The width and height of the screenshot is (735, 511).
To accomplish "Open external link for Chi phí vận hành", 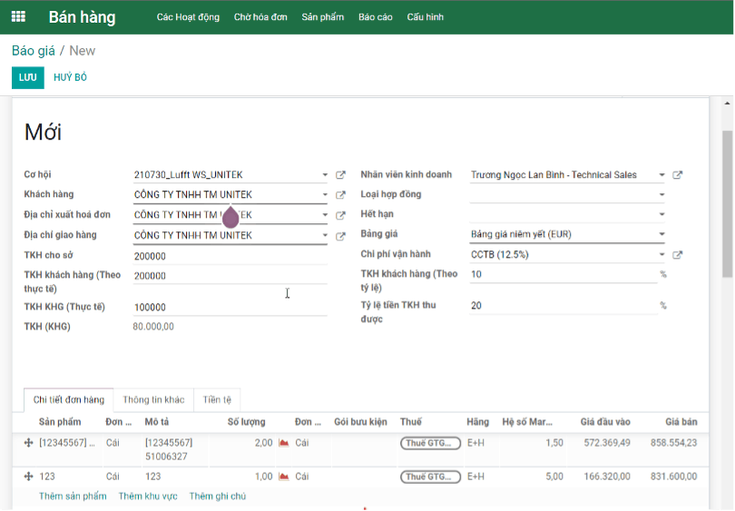I will (x=677, y=254).
